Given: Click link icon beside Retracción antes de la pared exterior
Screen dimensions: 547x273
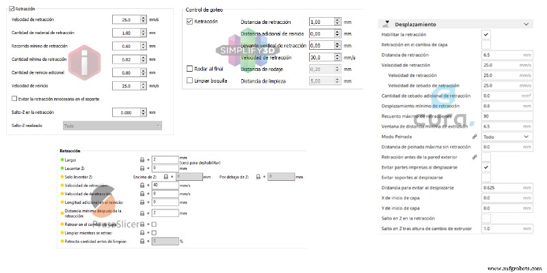Looking at the screenshot, I should (x=475, y=158).
